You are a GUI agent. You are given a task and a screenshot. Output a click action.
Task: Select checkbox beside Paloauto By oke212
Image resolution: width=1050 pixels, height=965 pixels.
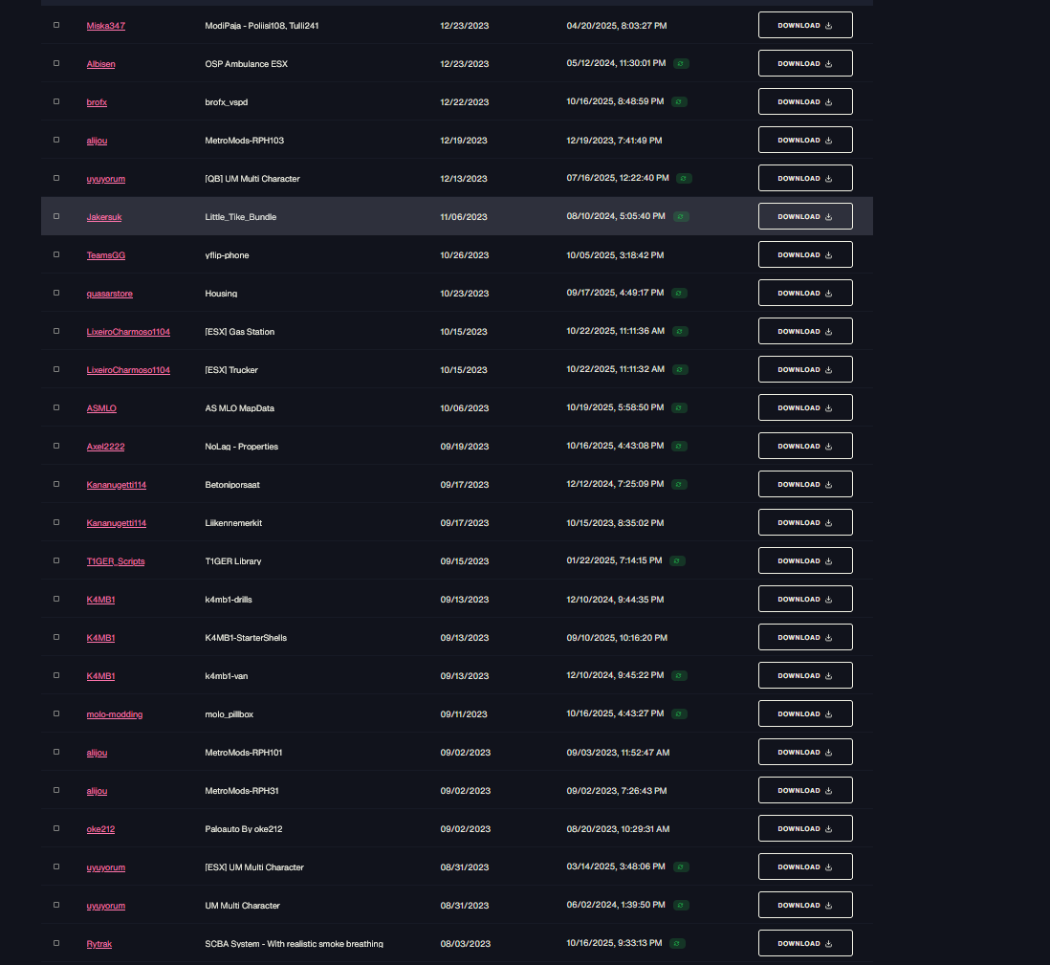click(56, 828)
